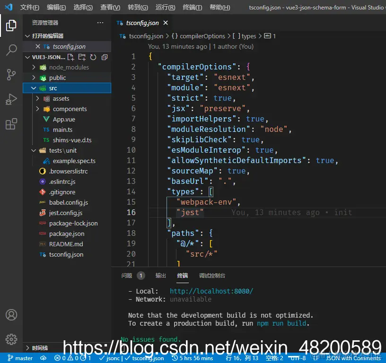Open the Go menu
Image resolution: width=386 pixels, height=363 pixels.
click(138, 8)
